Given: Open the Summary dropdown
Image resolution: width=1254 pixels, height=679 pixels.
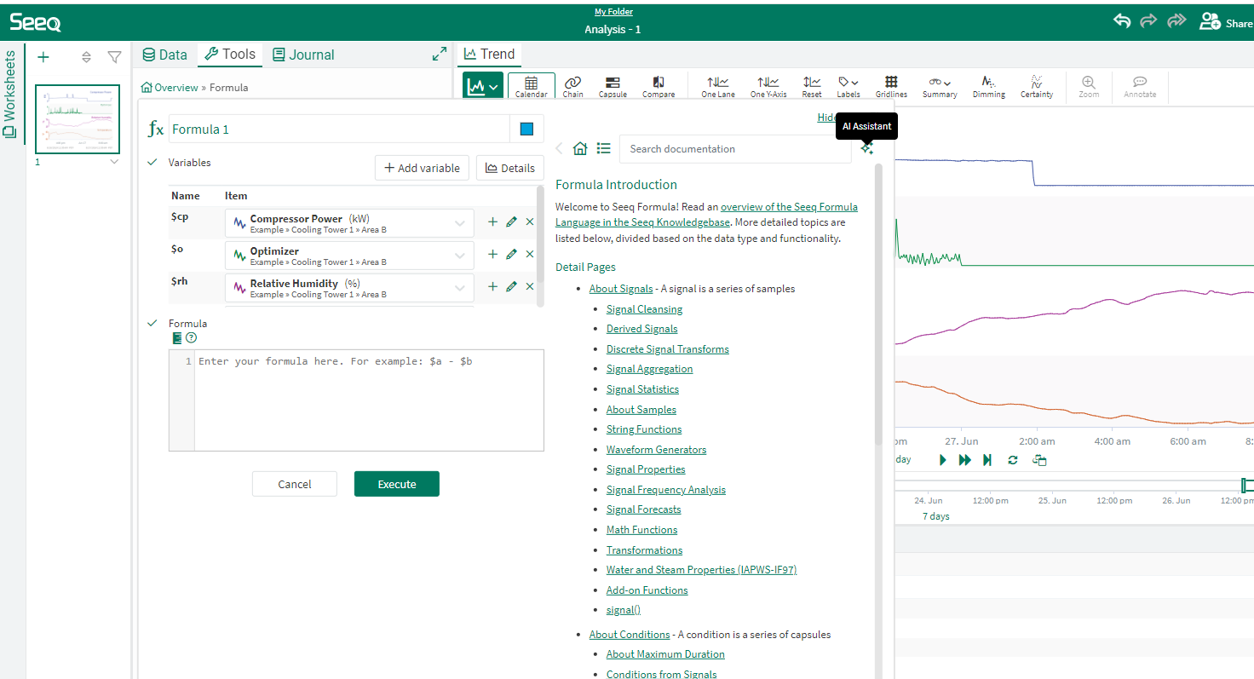Looking at the screenshot, I should (x=940, y=86).
